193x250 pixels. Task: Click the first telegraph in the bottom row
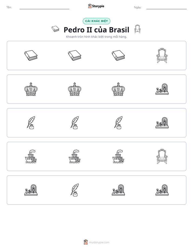click(x=31, y=190)
